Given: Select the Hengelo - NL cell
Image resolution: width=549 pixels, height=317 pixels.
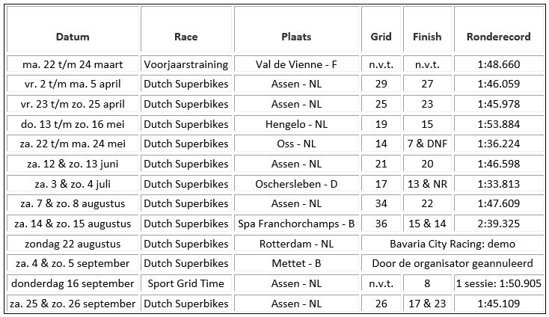Looking at the screenshot, I should [x=296, y=124].
